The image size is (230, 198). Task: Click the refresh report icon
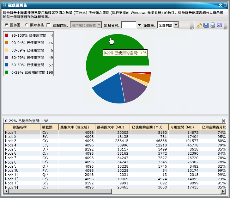point(199,25)
